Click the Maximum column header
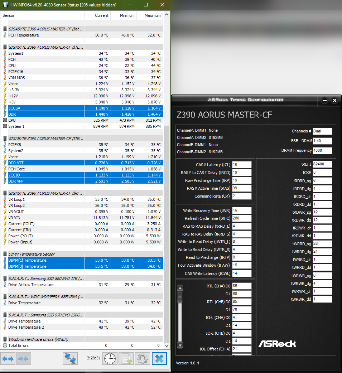Image resolution: width=342 pixels, height=373 pixels. (x=150, y=15)
